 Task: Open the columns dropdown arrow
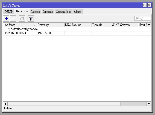coord(149,25)
